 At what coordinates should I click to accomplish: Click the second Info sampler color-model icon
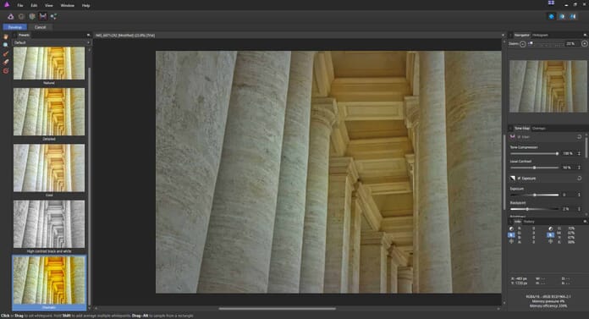point(551,228)
